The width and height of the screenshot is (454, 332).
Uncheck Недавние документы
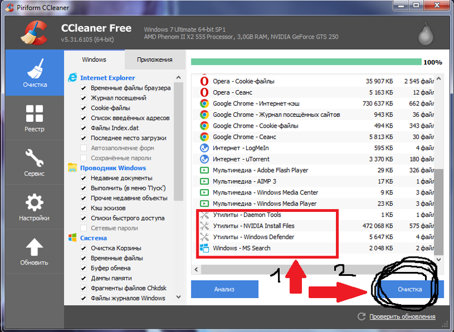coord(83,178)
